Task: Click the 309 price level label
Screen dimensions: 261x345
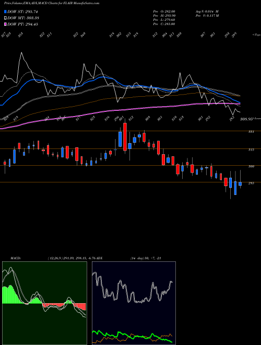Action: click(251, 167)
